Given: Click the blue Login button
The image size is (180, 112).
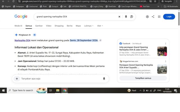Looking at the screenshot, I should [x=169, y=17].
